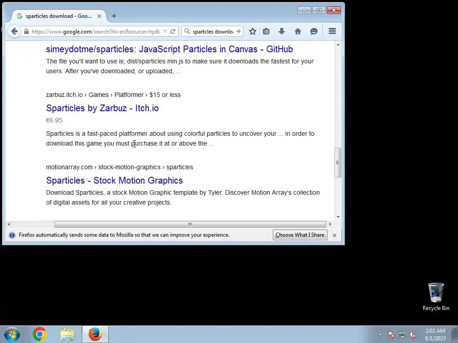
Task: Click the muted volume tray icon
Action: (x=413, y=335)
